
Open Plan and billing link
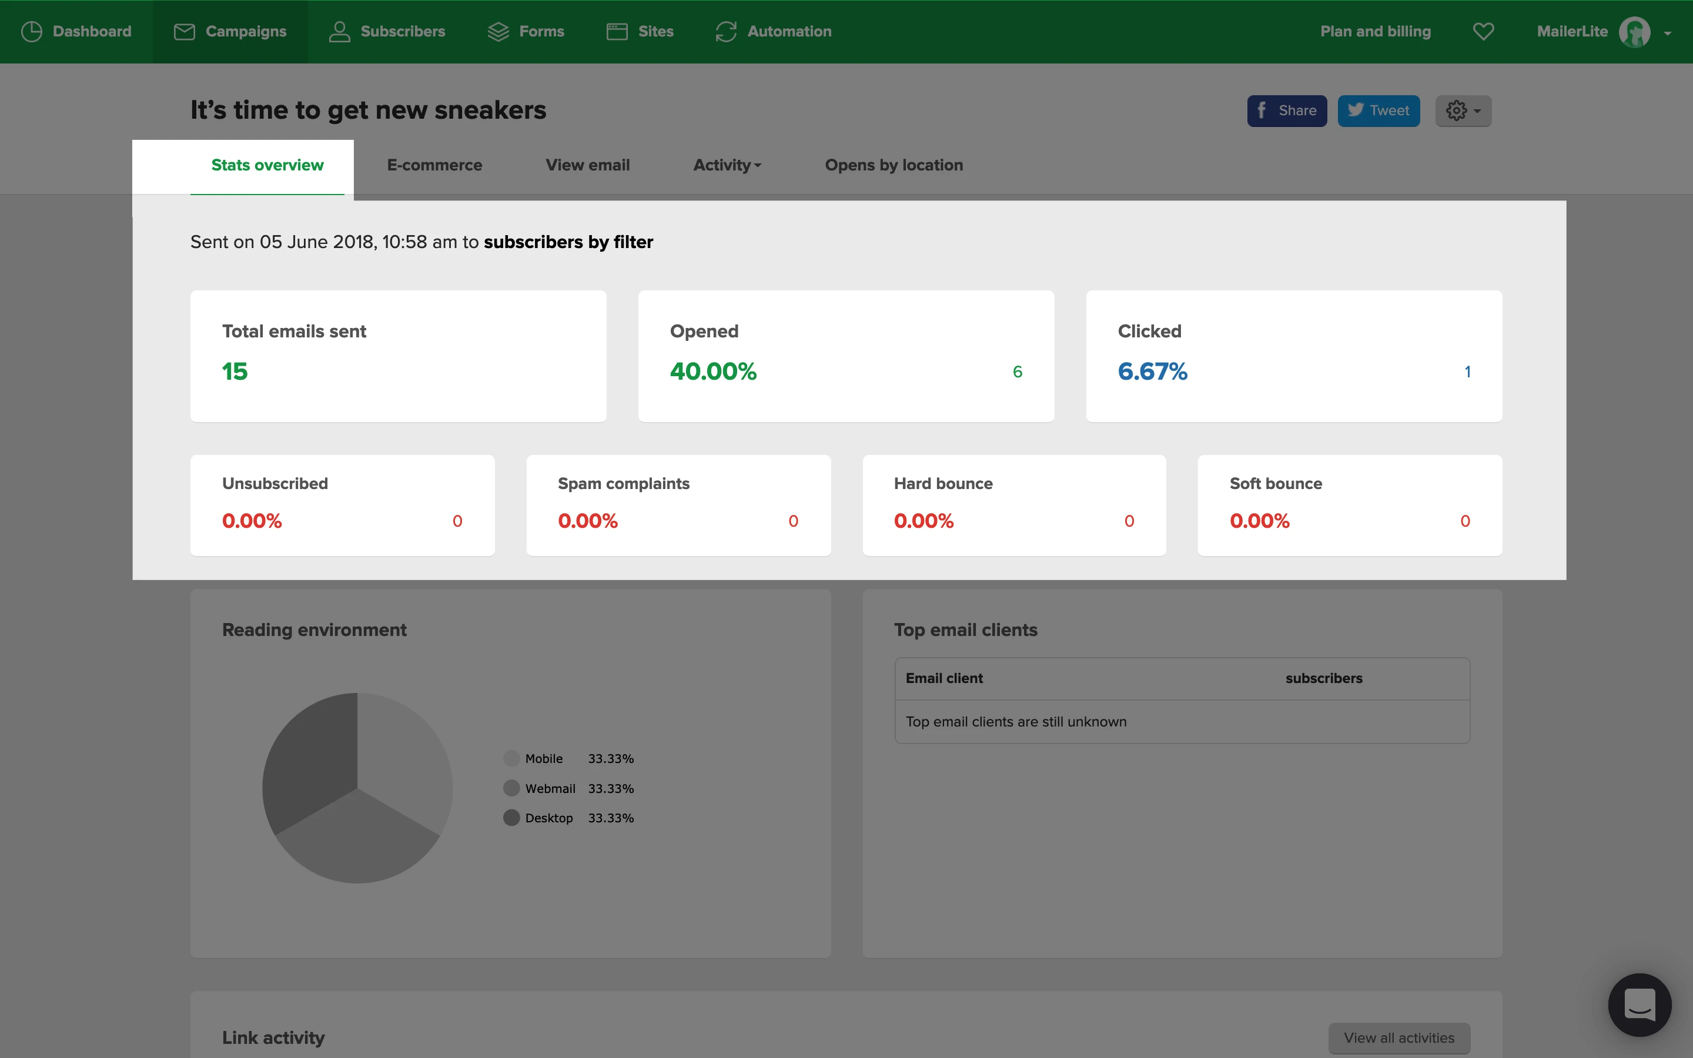[x=1375, y=32]
